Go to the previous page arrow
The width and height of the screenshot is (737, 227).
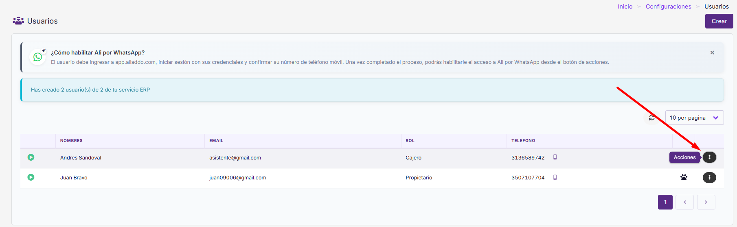pos(684,202)
